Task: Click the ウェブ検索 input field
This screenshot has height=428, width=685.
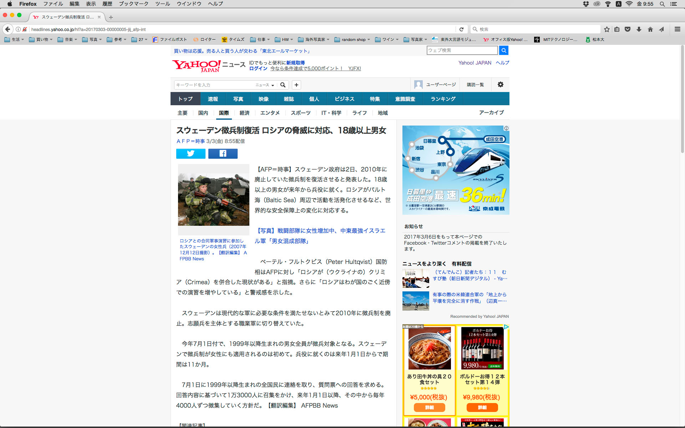Action: (462, 50)
